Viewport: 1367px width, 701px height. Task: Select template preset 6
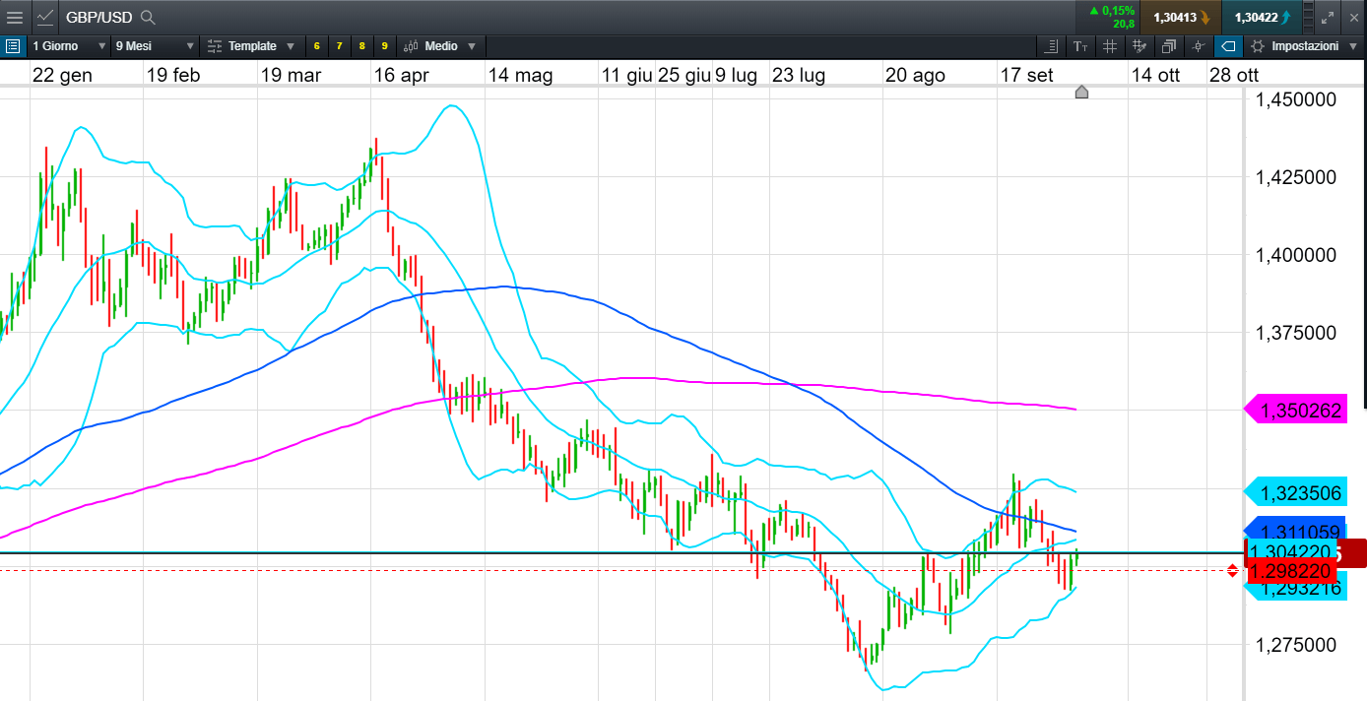tap(316, 46)
